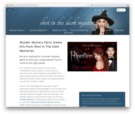Click the shot in the dark mysteries logo

click(69, 22)
